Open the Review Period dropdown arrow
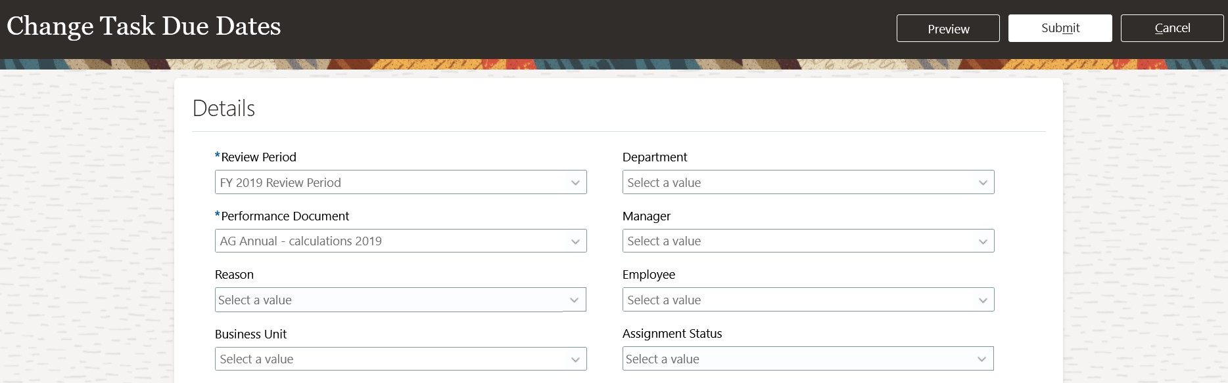This screenshot has width=1228, height=383. point(575,182)
